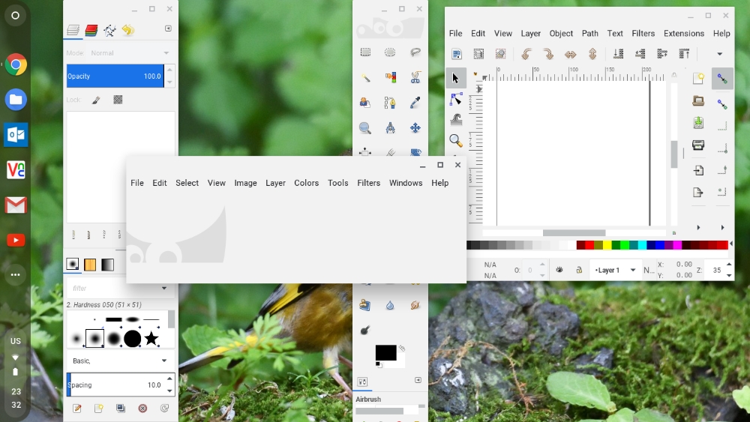
Task: Open GIMP Windows menu
Action: pyautogui.click(x=406, y=183)
